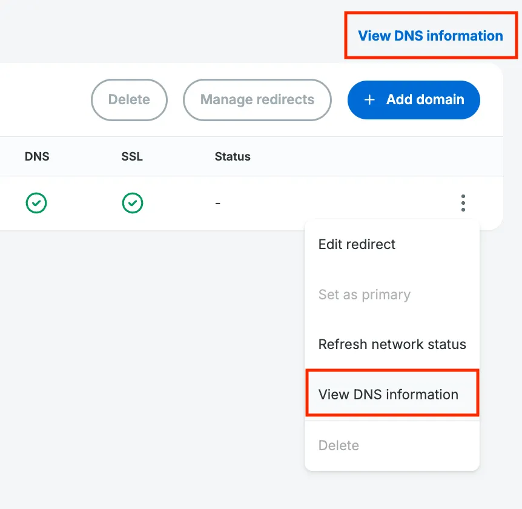Click the plus icon on Add domain
The image size is (522, 509).
pyautogui.click(x=369, y=100)
